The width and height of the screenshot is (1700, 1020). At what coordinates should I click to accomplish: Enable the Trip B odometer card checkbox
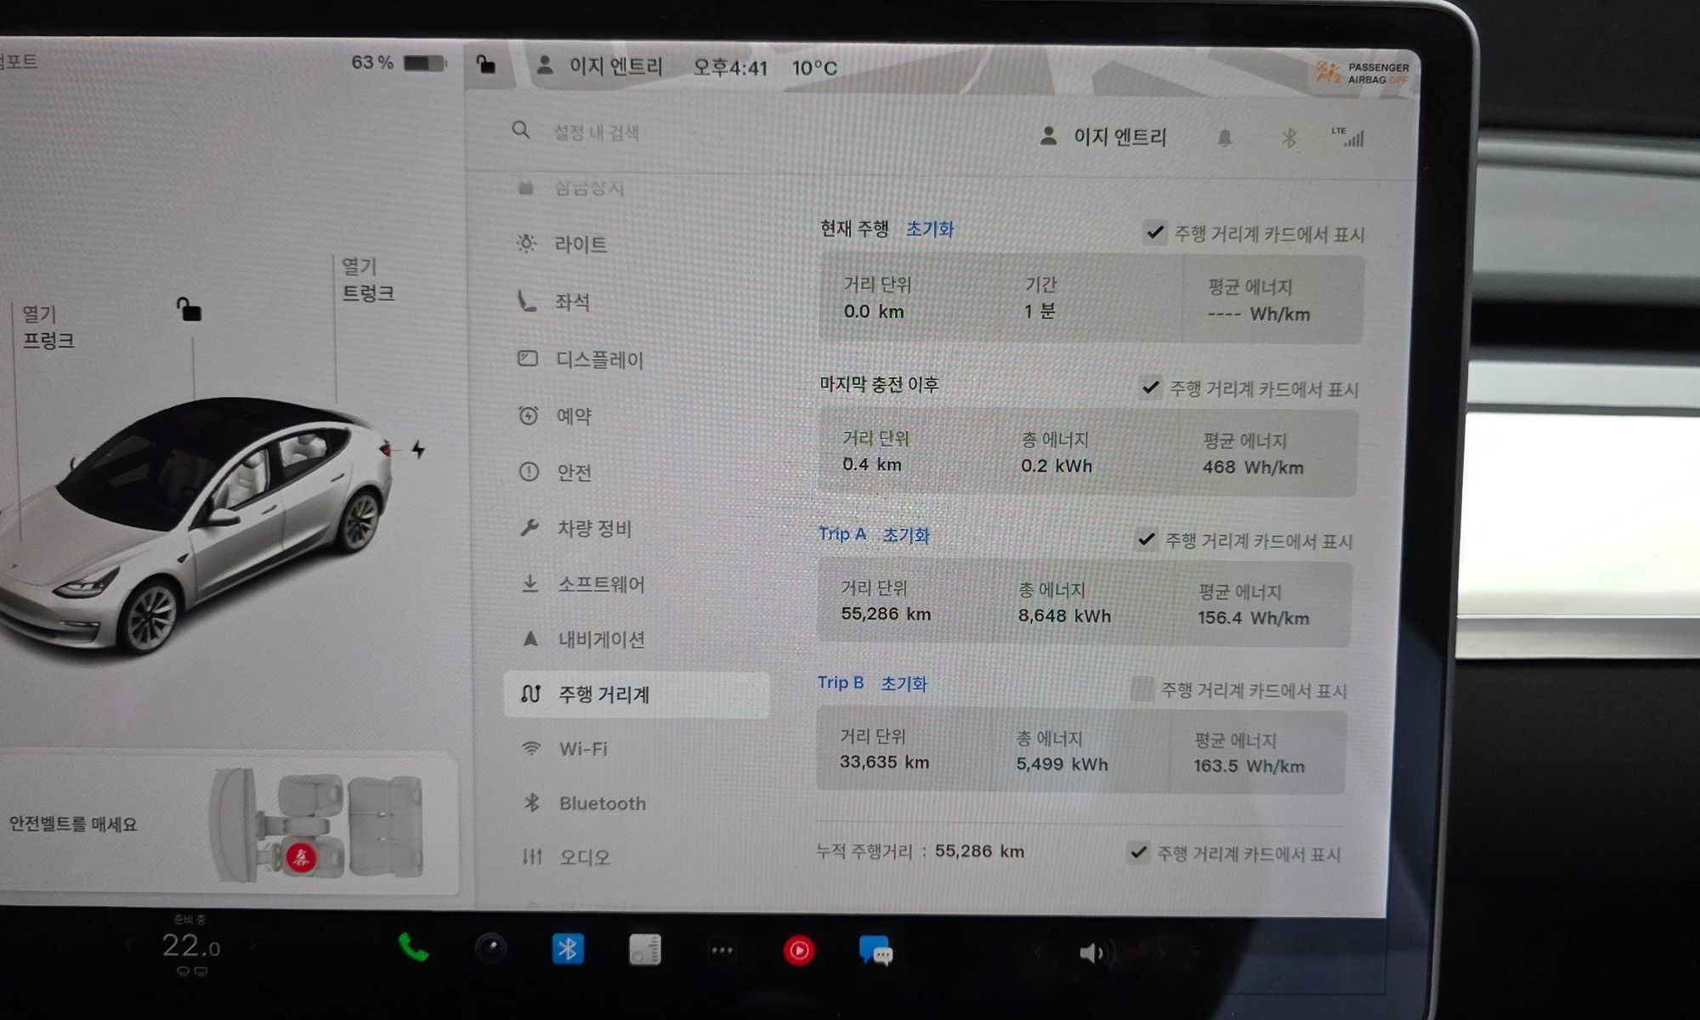[1142, 689]
